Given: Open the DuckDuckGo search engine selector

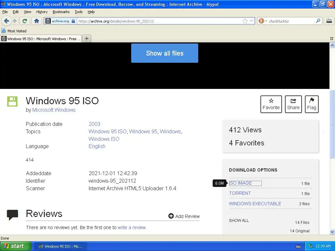Looking at the screenshot, I should point(263,21).
